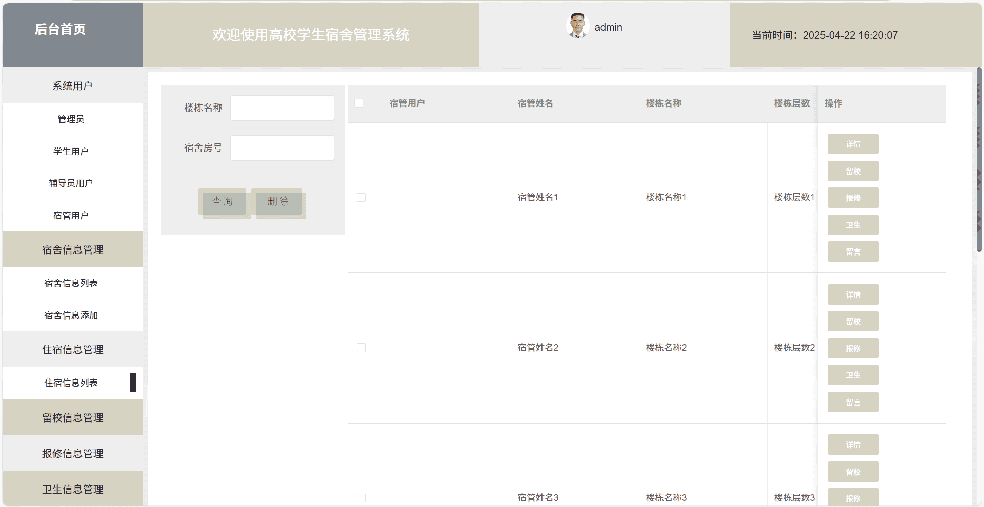Select the cell 楼栋名称3
Screen dimensions: 984x507
pos(666,498)
